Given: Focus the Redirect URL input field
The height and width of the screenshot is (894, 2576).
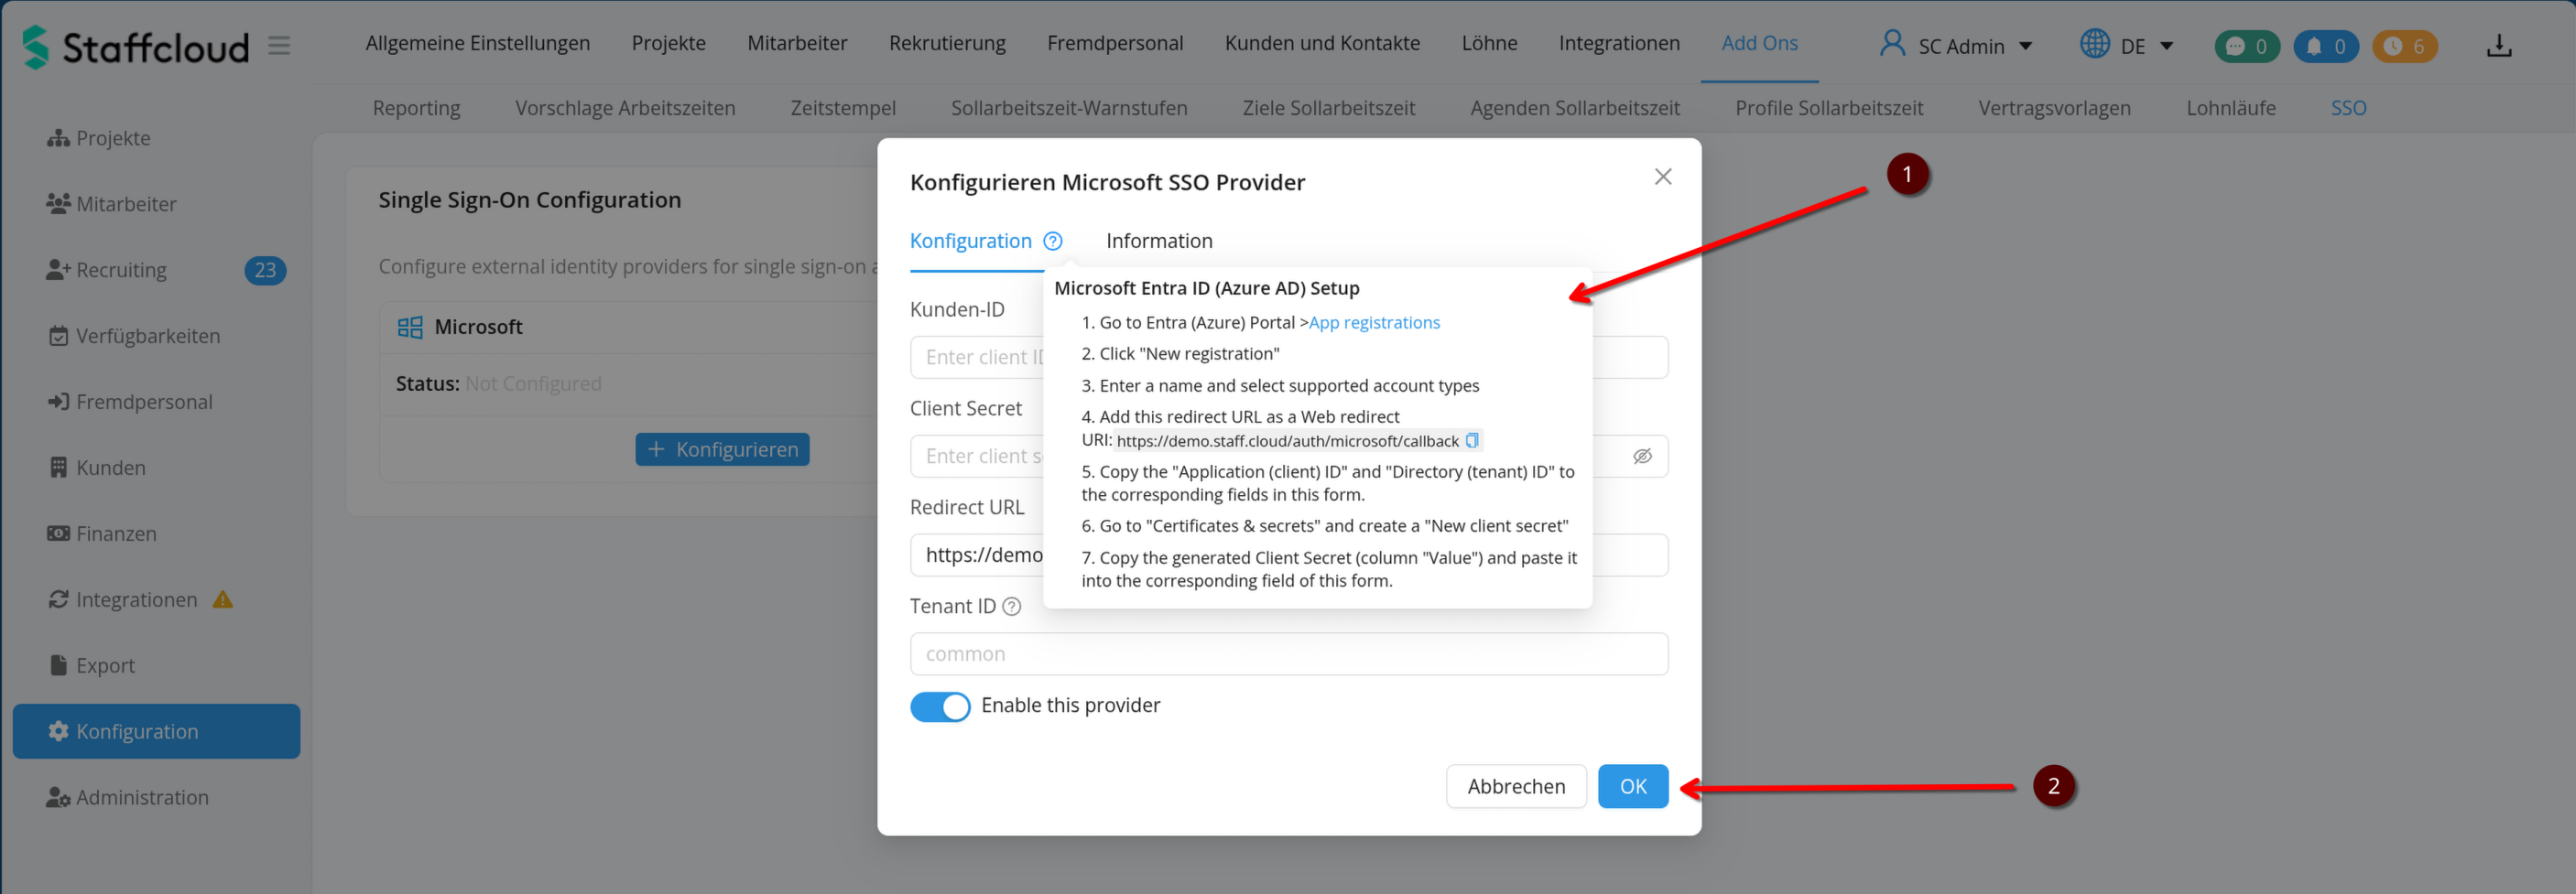Looking at the screenshot, I should (x=1289, y=555).
